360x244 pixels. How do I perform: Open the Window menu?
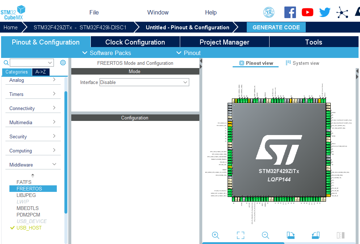tap(158, 12)
